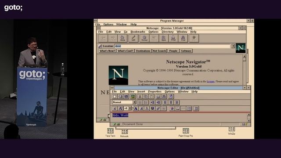Click Insert Image icon in Editor
281x158 pixels.
(x=177, y=108)
